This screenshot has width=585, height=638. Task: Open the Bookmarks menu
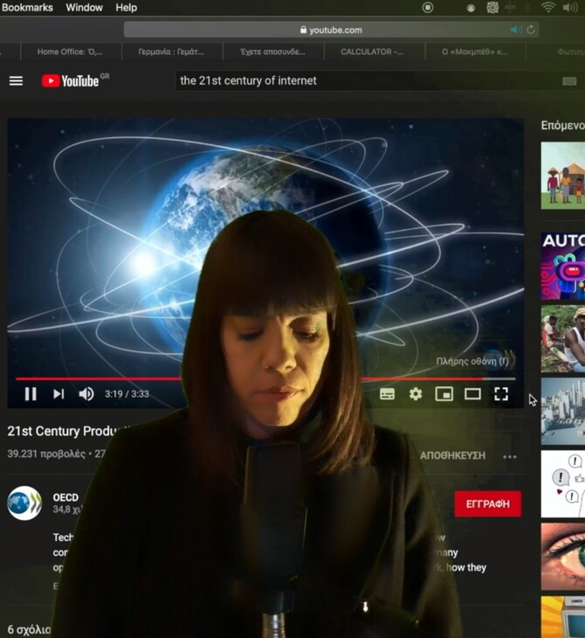[27, 7]
